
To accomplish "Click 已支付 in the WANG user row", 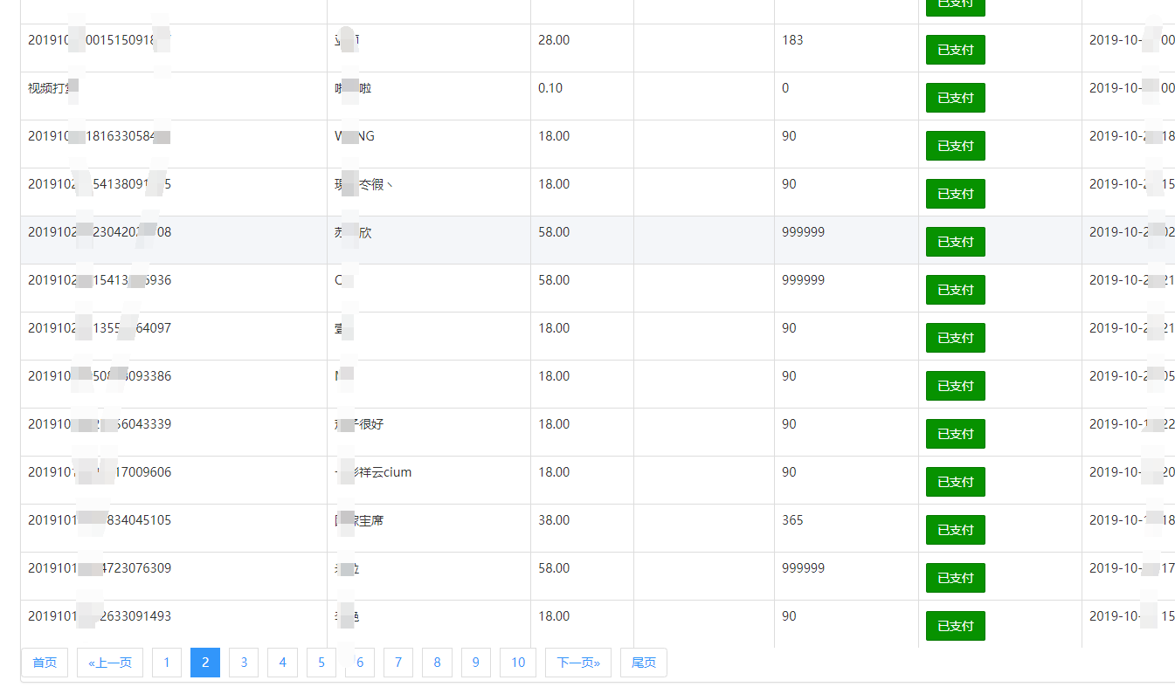I will point(956,146).
